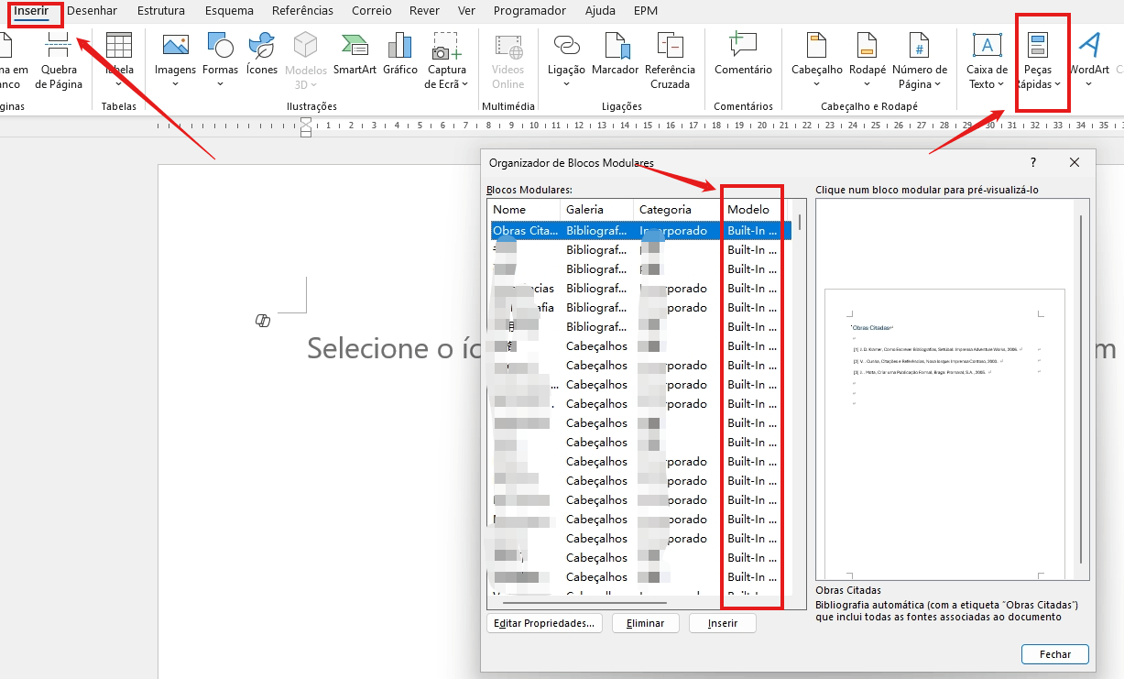The image size is (1124, 679).
Task: Switch to the Estrutura tab
Action: coord(160,11)
